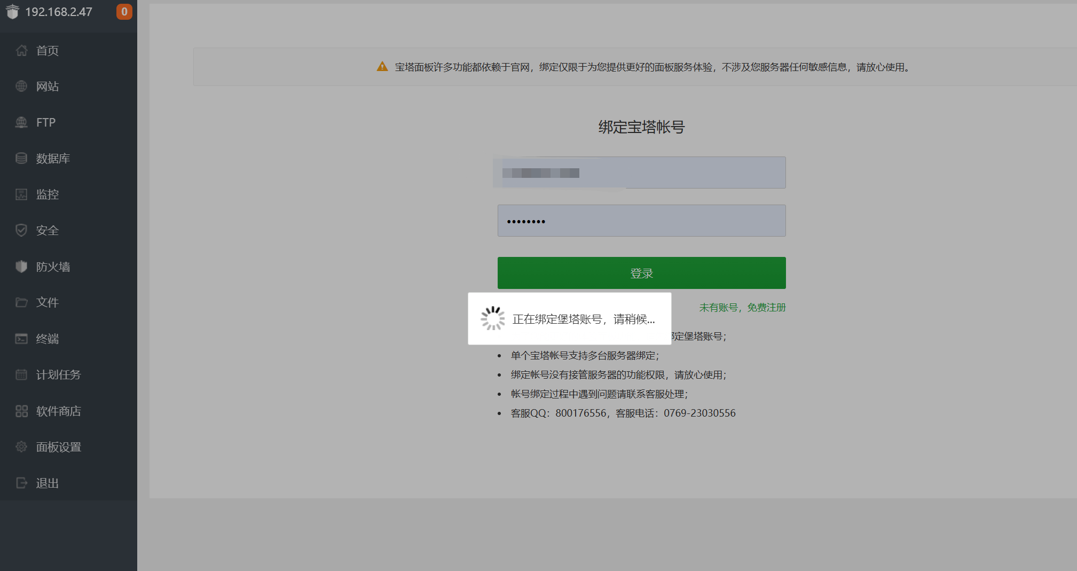The image size is (1077, 571).
Task: Click the 绑定宝塔帐号 heading
Action: click(641, 127)
